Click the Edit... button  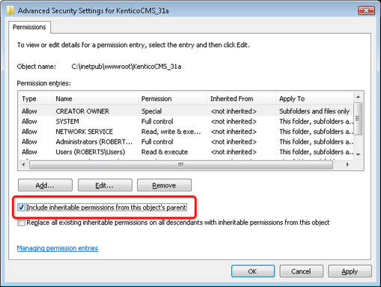105,185
